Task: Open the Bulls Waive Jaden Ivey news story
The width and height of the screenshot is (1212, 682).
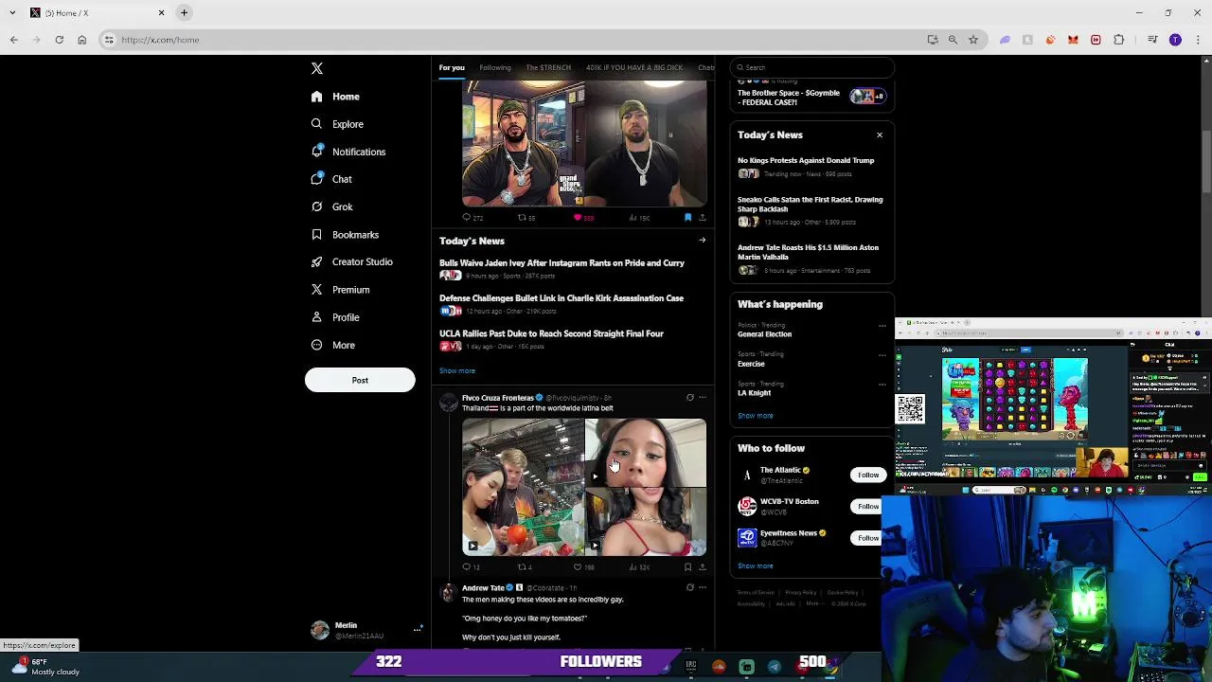Action: click(x=561, y=263)
